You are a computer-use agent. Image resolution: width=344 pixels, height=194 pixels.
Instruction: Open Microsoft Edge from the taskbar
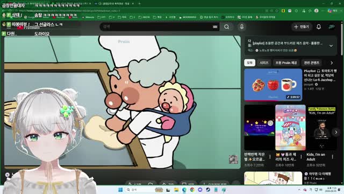[x=184, y=190]
